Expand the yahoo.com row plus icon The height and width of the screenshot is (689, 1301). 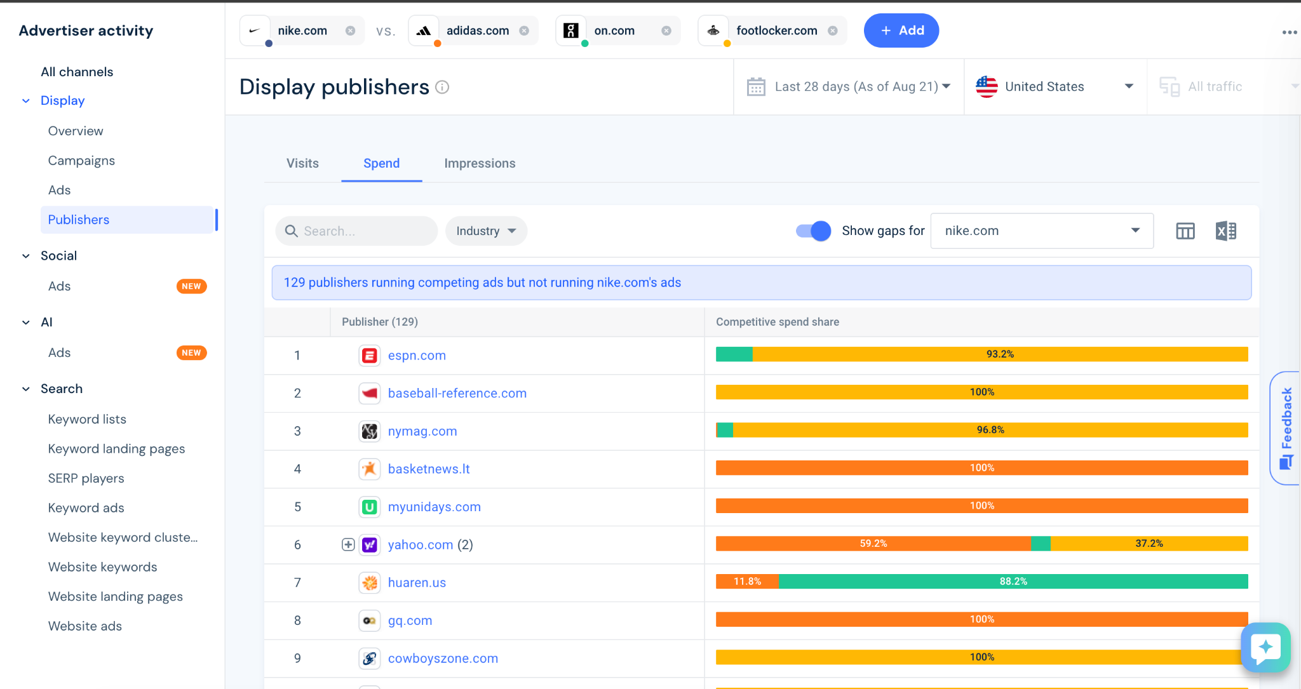[x=348, y=545]
